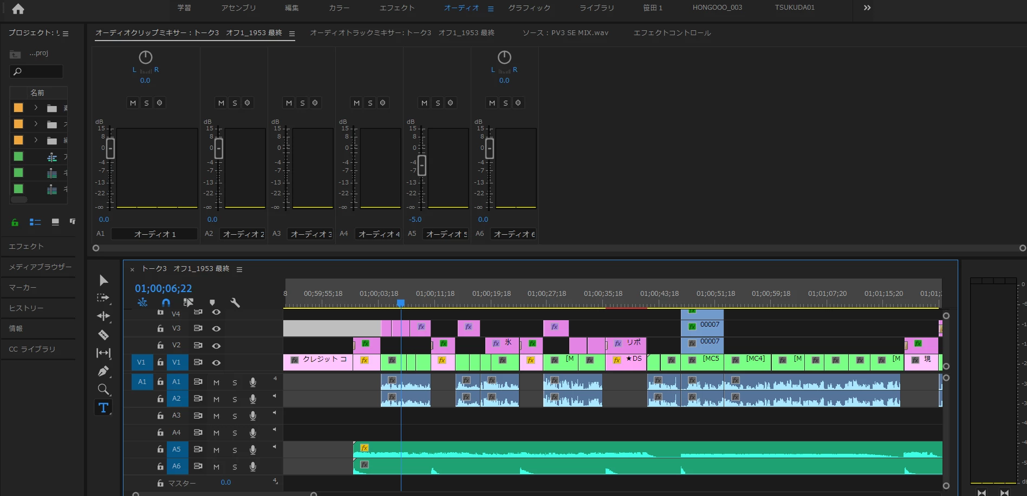Click the Audio 6 volume fader
1027x496 pixels.
(490, 149)
